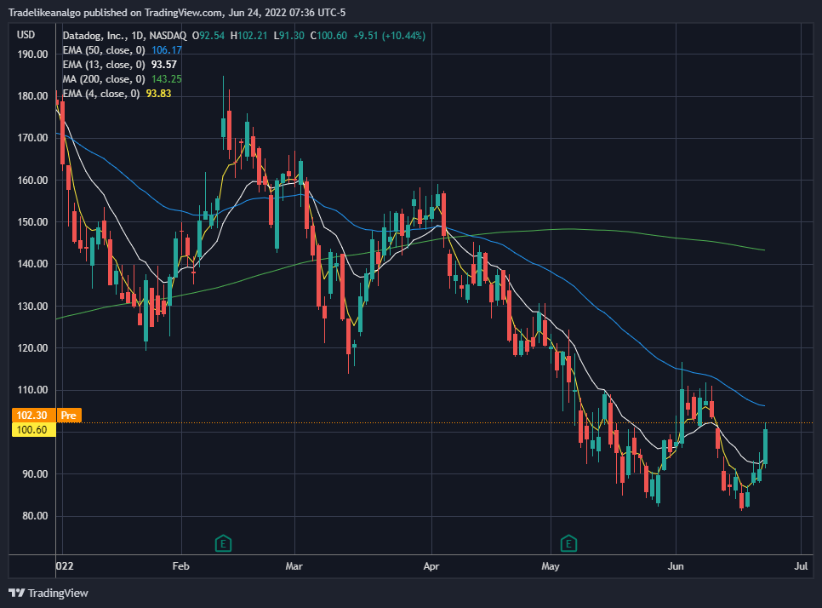This screenshot has width=822, height=608.
Task: Click the 80.00 price axis label
Action: [35, 516]
